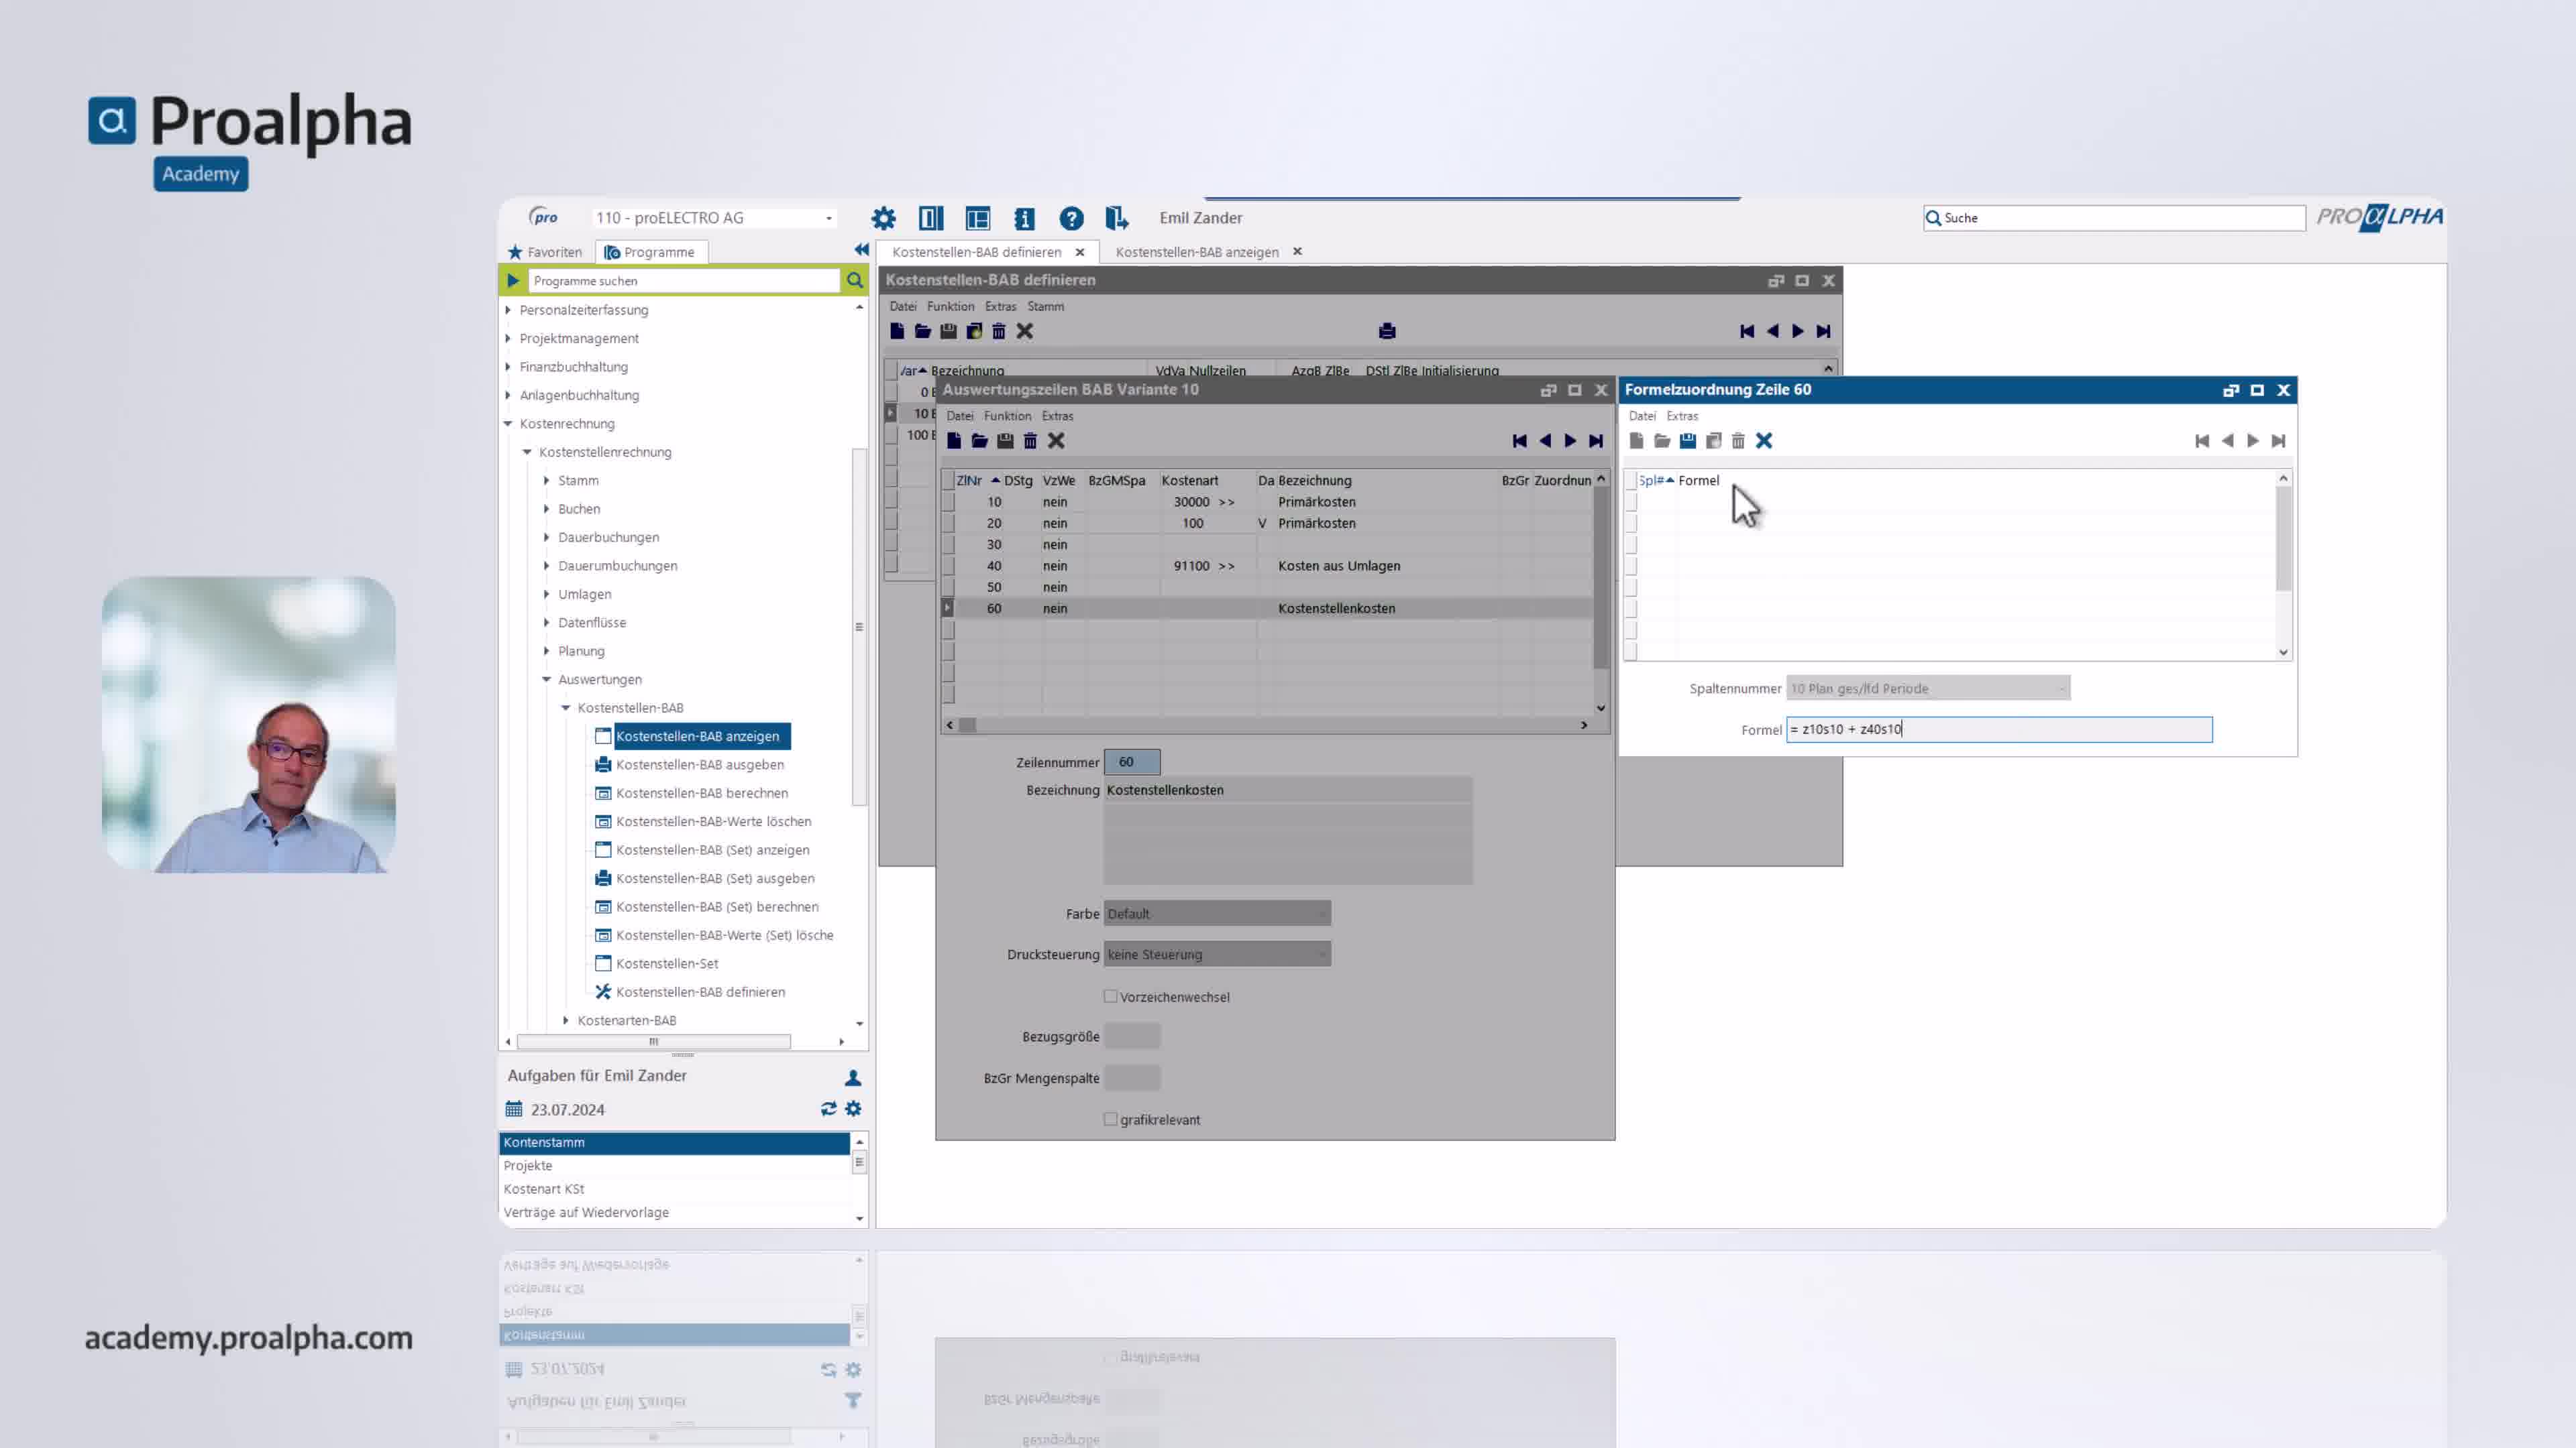Select row 60 marker in Auswertungszeilen grid

point(948,607)
